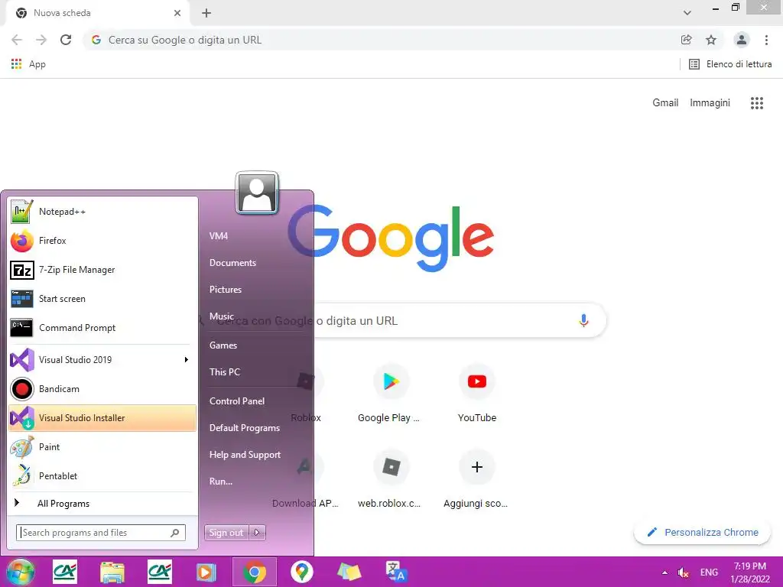Click Personalizza Chrome button
Image resolution: width=783 pixels, height=587 pixels.
point(702,533)
